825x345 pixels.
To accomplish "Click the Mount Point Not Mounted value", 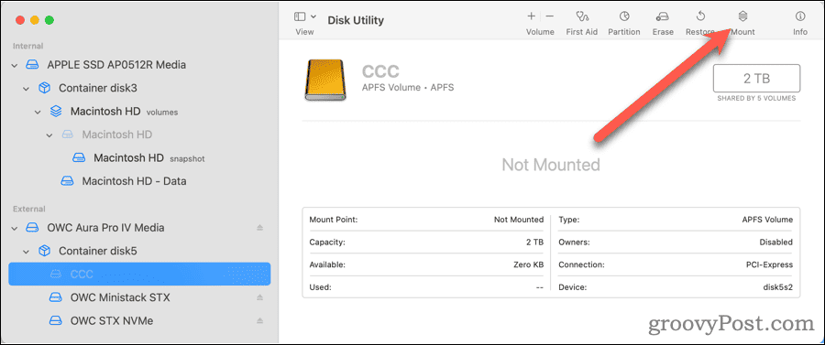I will tap(519, 220).
